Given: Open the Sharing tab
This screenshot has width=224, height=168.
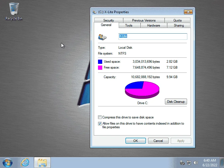Looking at the screenshot, I should (179, 25).
